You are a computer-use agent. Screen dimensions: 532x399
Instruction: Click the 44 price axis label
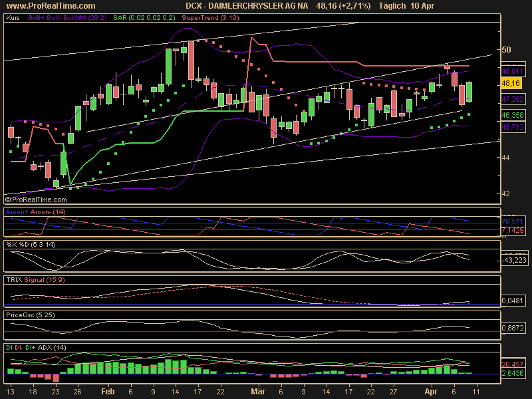(x=505, y=158)
